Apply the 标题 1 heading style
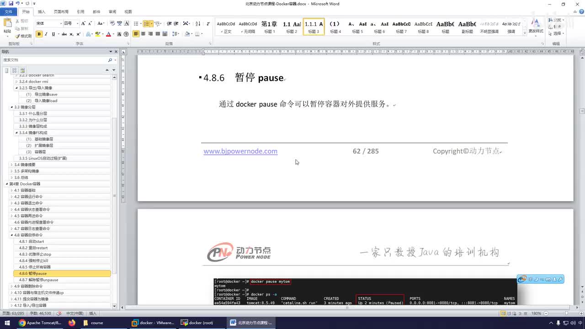Screen dimensions: 585x329 coord(269,27)
